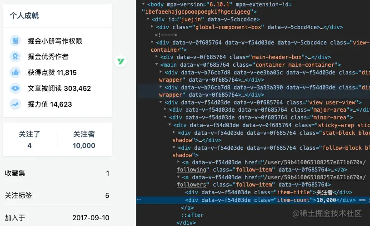Click the thumbs-up likes icon

pyautogui.click(x=15, y=72)
